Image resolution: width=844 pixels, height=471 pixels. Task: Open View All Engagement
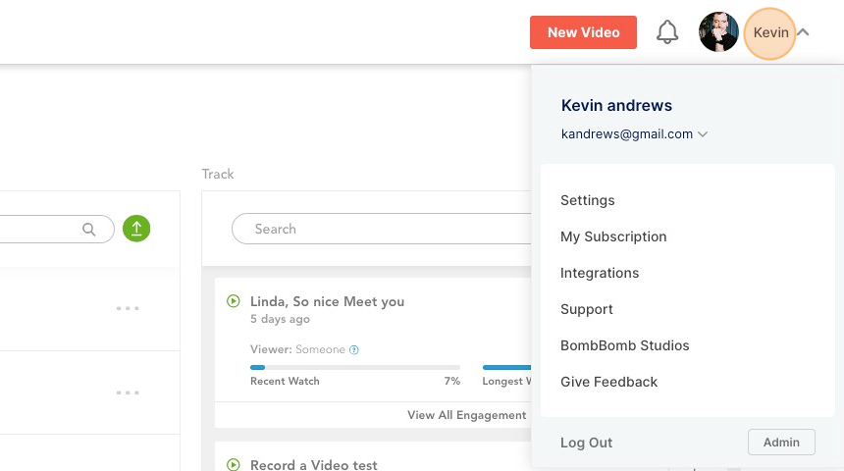tap(466, 415)
